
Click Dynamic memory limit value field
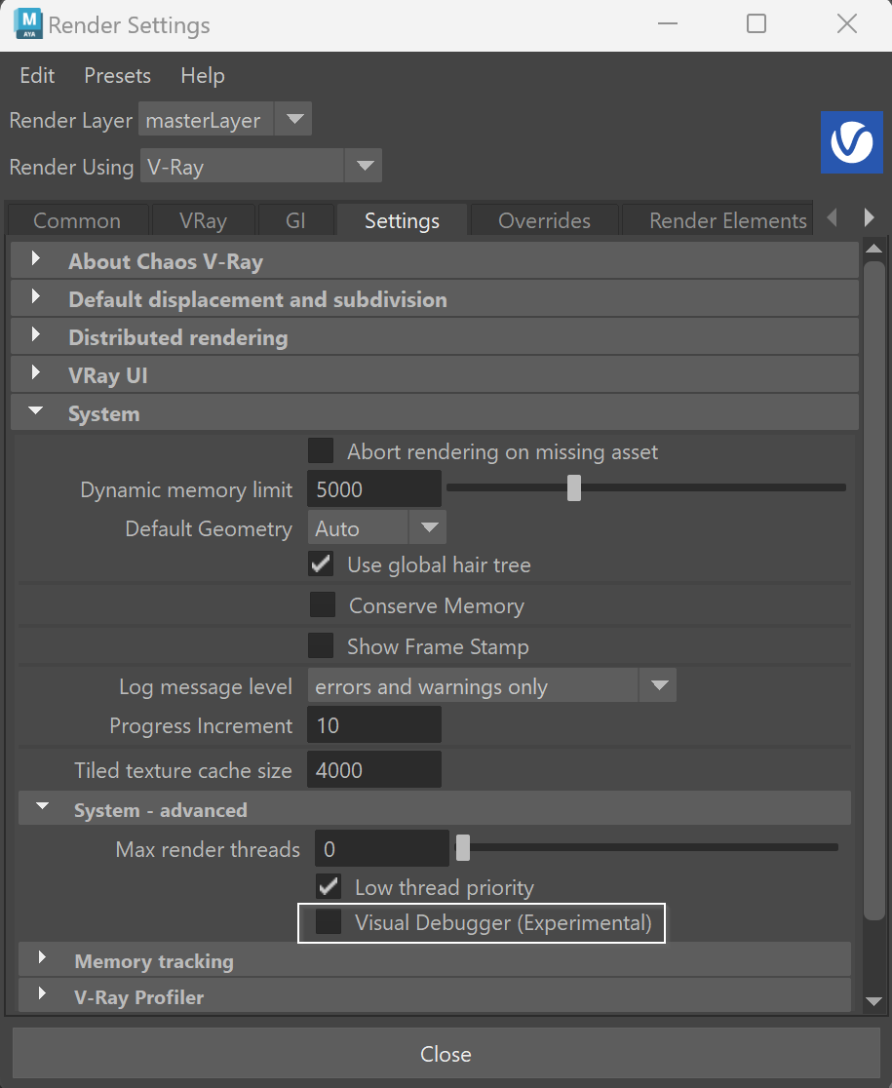click(374, 488)
